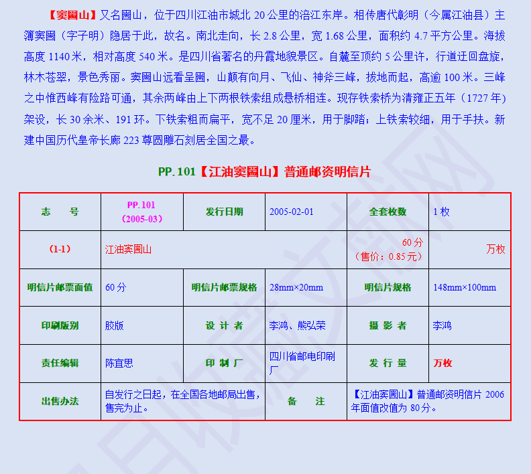Image resolution: width=531 pixels, height=474 pixels.
Task: Select the 28mm×20mm stamp size value
Action: (x=296, y=287)
